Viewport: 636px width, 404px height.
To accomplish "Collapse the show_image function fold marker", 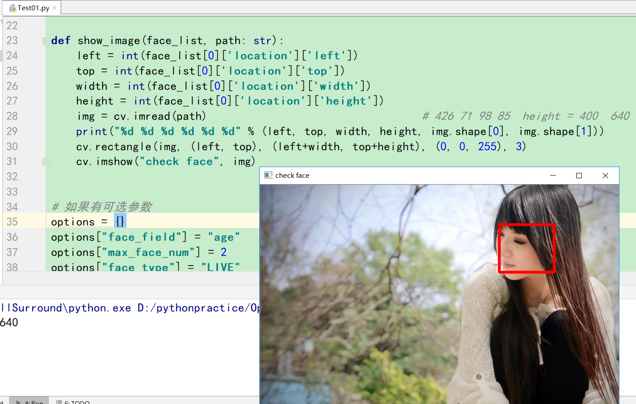I will click(x=46, y=41).
